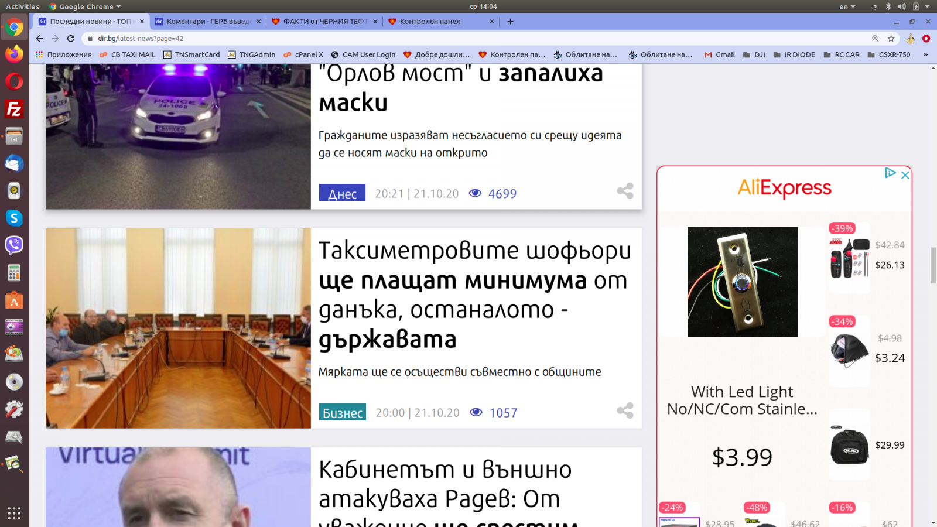The width and height of the screenshot is (937, 527).
Task: Open the calculator dock icon
Action: (x=14, y=273)
